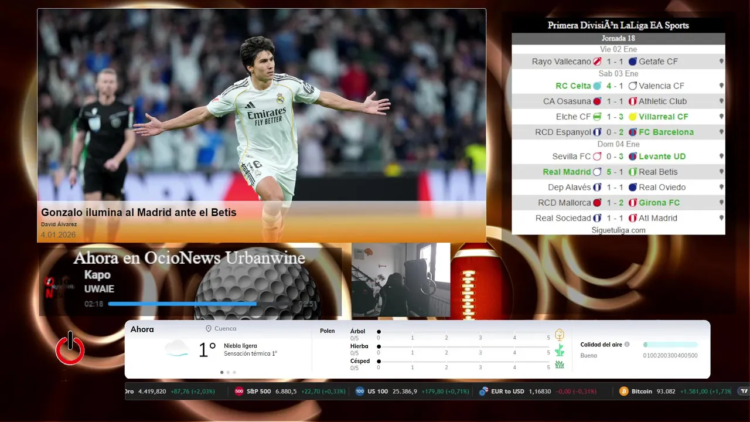The height and width of the screenshot is (422, 750).
Task: Click the 'Jornada 18' header
Action: pyautogui.click(x=618, y=38)
